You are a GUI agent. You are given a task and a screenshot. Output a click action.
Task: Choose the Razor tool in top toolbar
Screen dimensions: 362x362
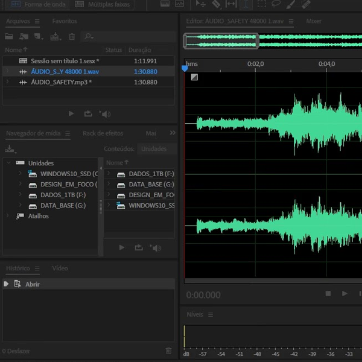click(217, 4)
